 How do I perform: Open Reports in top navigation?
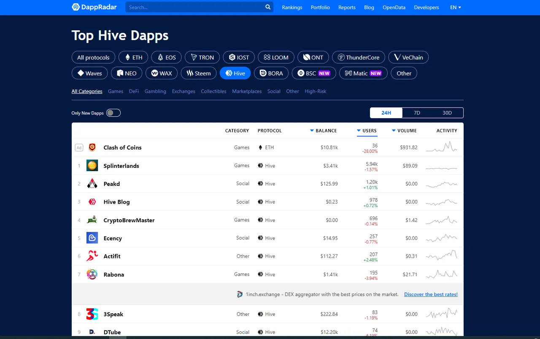[x=347, y=7]
